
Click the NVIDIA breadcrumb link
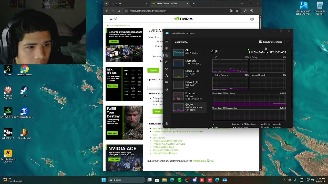pyautogui.click(x=109, y=26)
